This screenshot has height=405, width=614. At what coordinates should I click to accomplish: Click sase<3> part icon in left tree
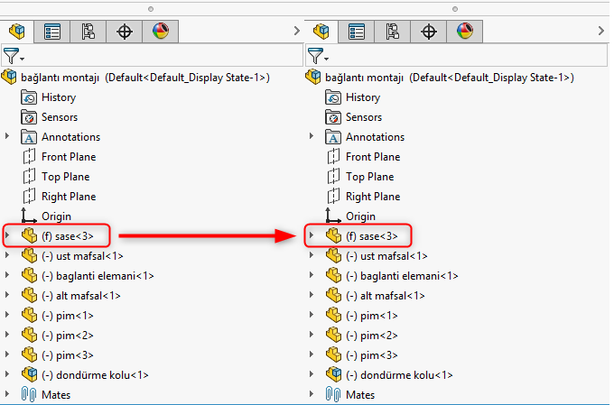[x=29, y=235]
